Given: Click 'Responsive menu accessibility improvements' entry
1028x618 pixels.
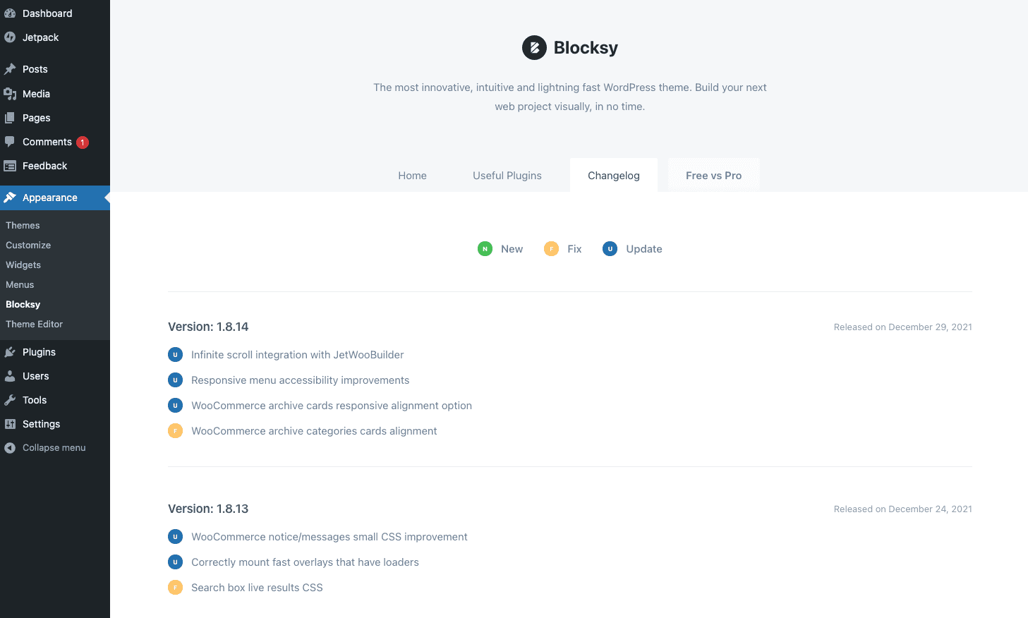Looking at the screenshot, I should [301, 380].
